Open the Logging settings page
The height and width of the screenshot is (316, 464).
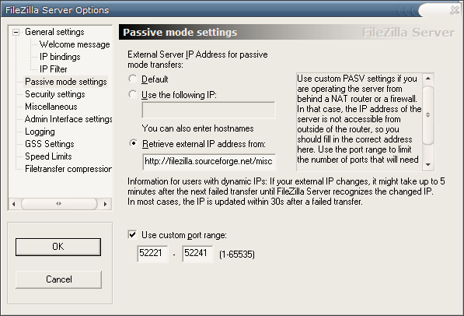[40, 132]
